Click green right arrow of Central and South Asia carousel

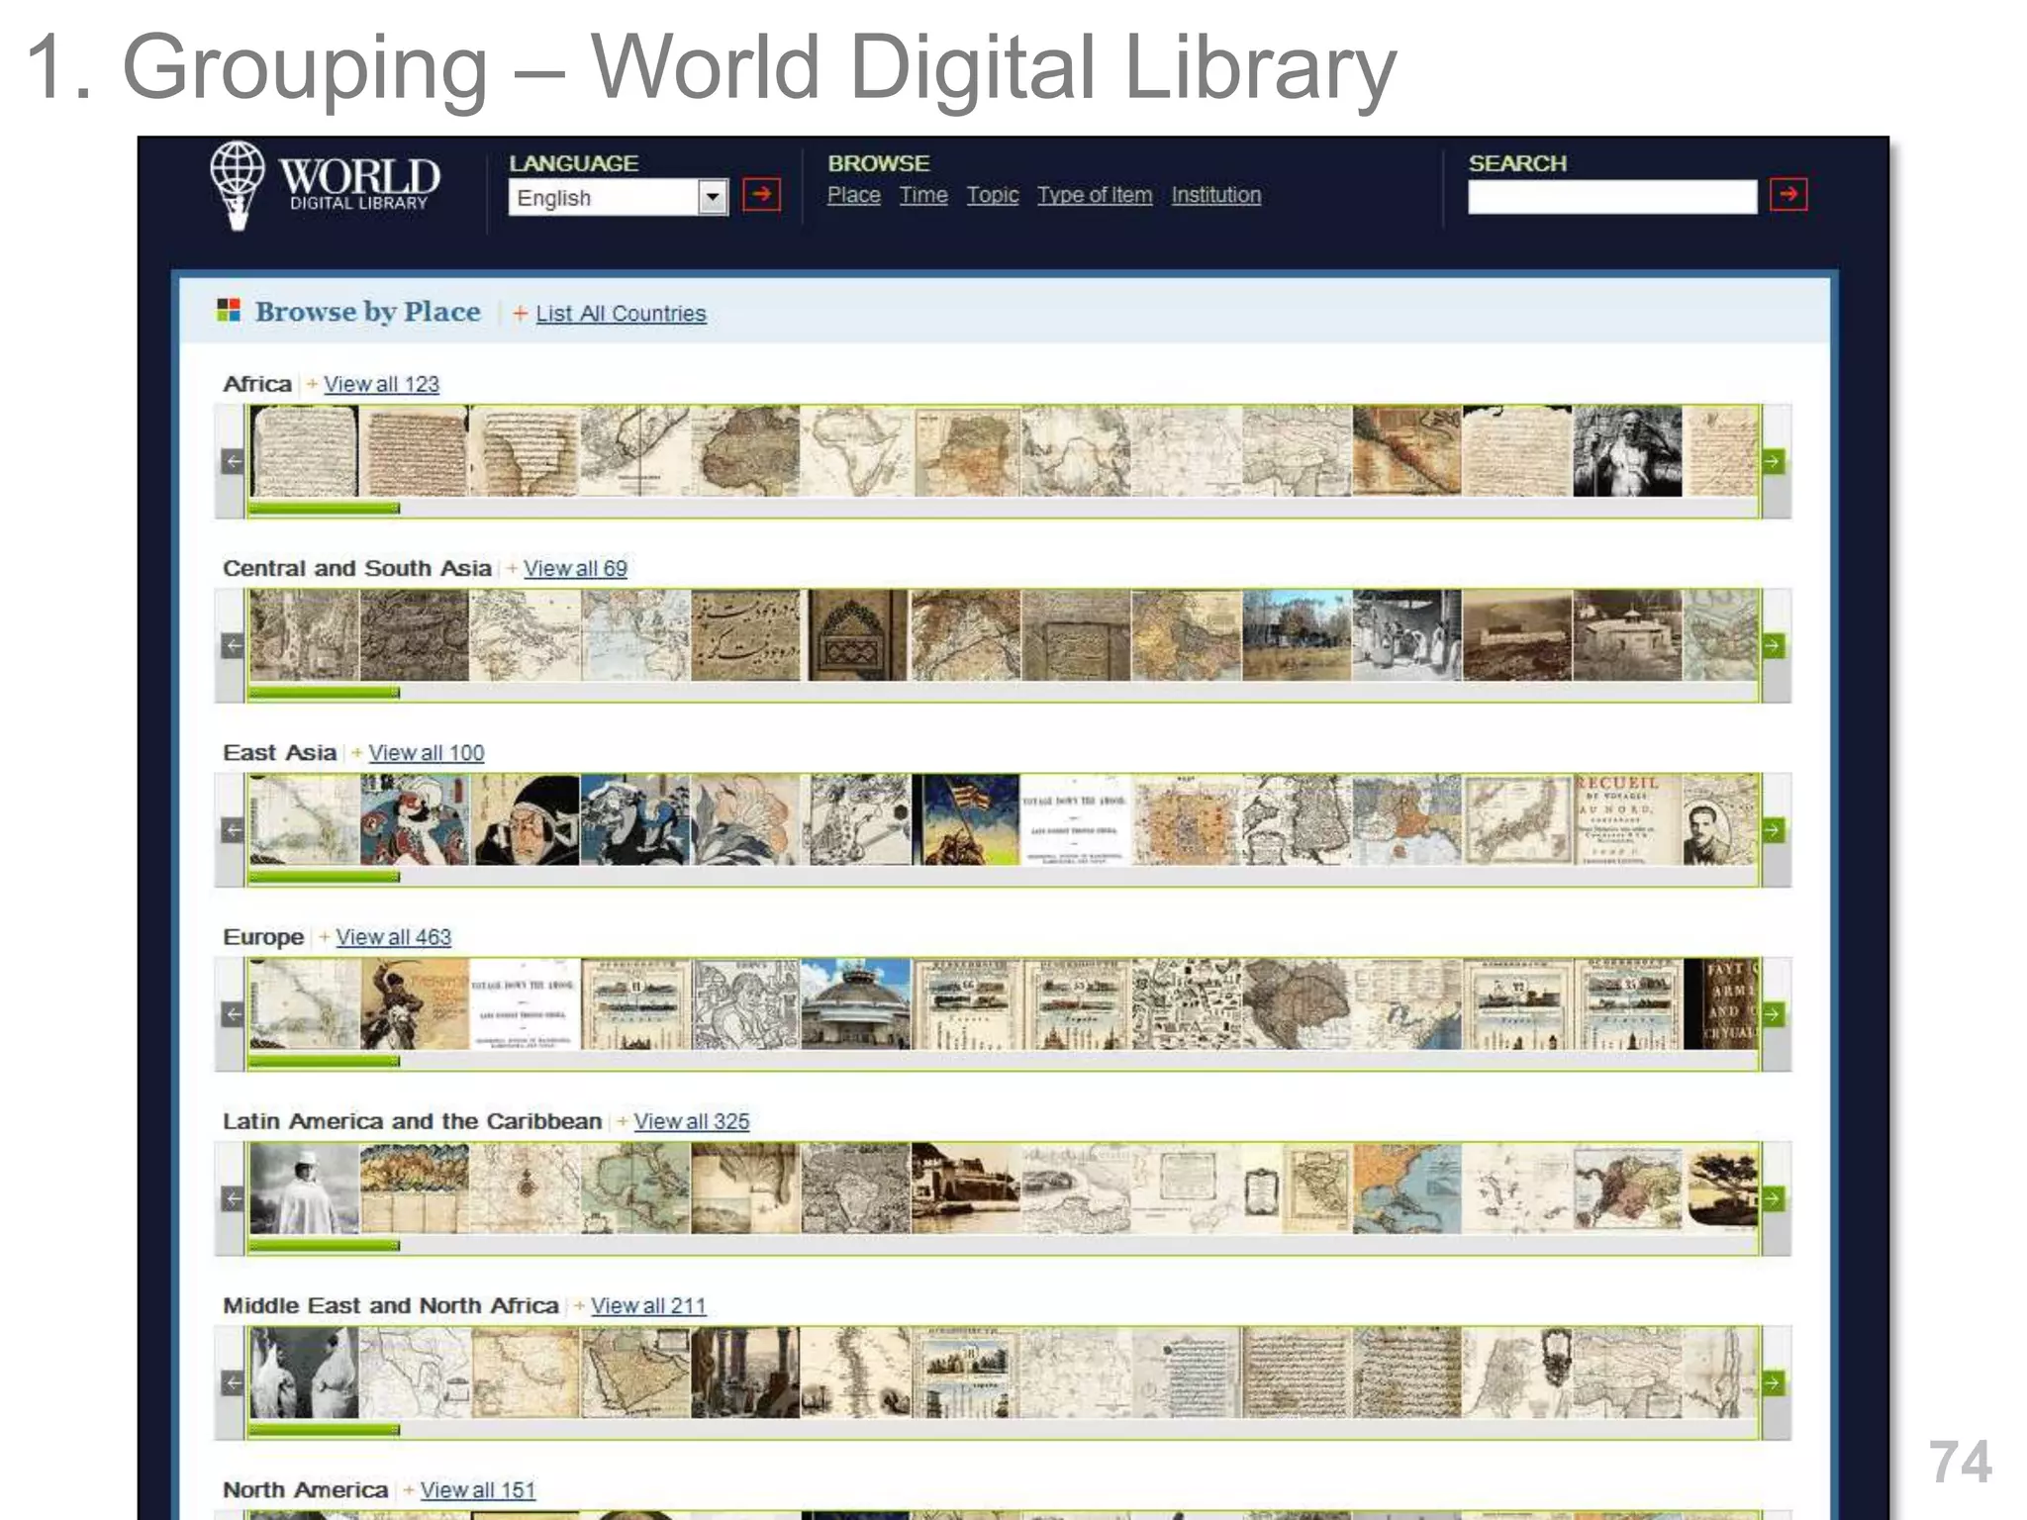click(1773, 646)
